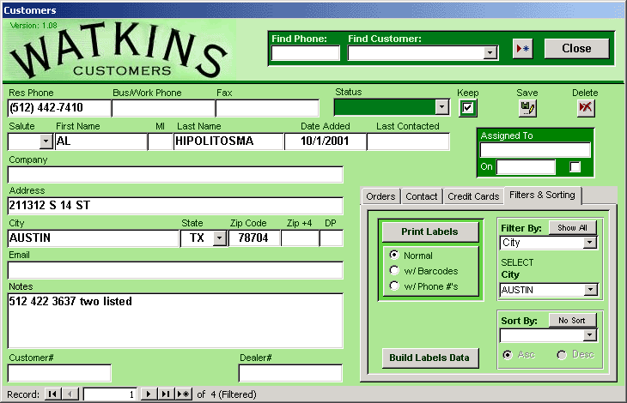The height and width of the screenshot is (403, 627).
Task: Click the Save record disk icon
Action: click(x=527, y=108)
